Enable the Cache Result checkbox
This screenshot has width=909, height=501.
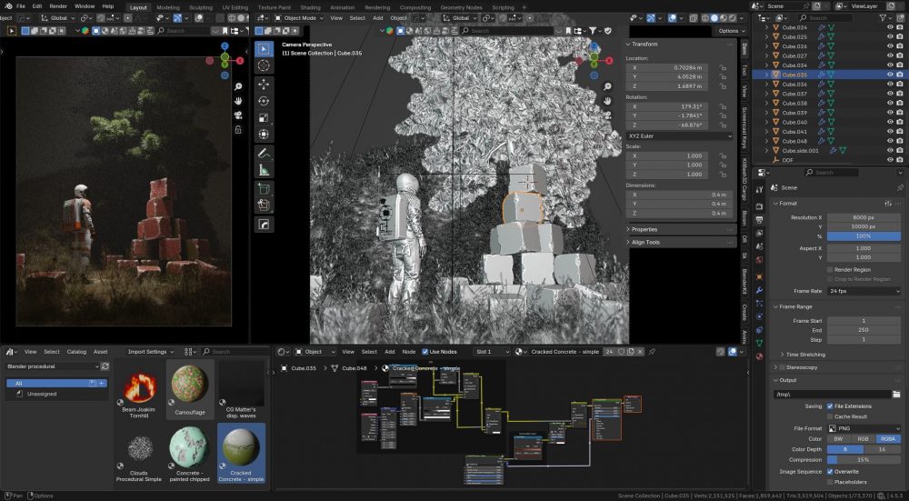(830, 416)
